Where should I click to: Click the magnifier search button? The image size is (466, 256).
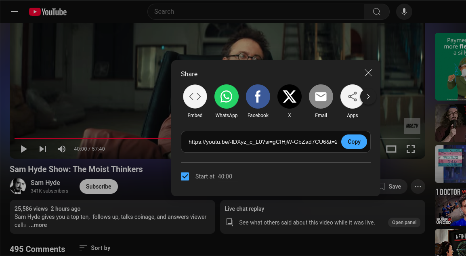[376, 12]
